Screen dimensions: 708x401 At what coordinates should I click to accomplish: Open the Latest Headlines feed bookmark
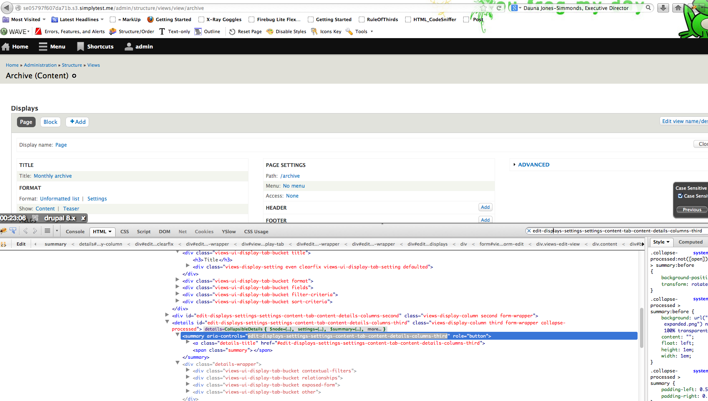77,19
